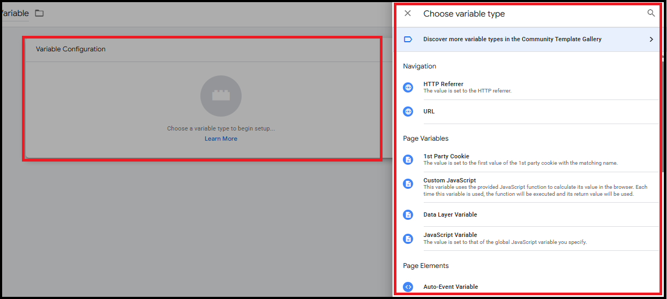Click the Data Layer Variable icon
This screenshot has width=667, height=299.
[408, 214]
